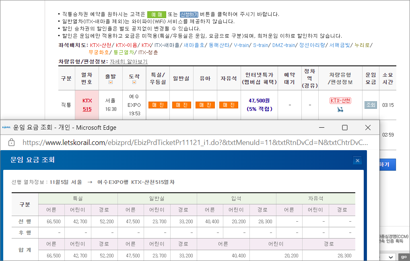Maximize the Microsoft Edge popup window
This screenshot has height=261, width=410.
click(x=345, y=127)
